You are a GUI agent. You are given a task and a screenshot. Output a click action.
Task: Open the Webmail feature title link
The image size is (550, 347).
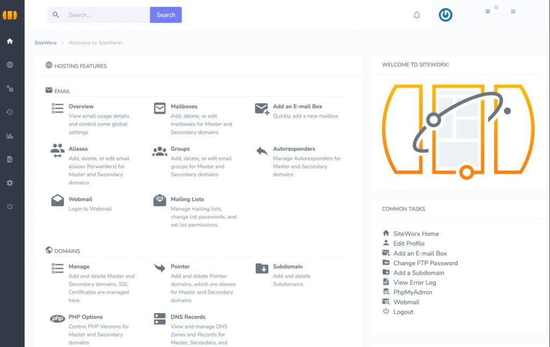pos(81,199)
